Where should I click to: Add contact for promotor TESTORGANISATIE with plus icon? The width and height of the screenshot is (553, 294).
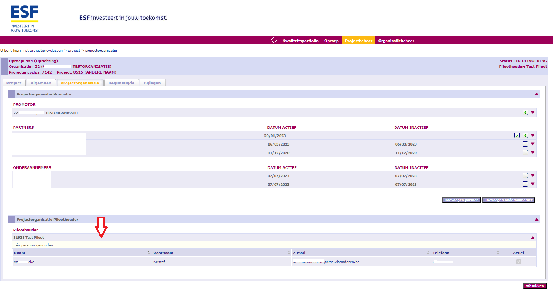(x=525, y=113)
